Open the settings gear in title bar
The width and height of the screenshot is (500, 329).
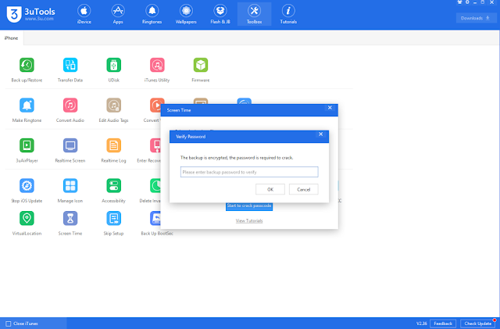[x=467, y=2]
